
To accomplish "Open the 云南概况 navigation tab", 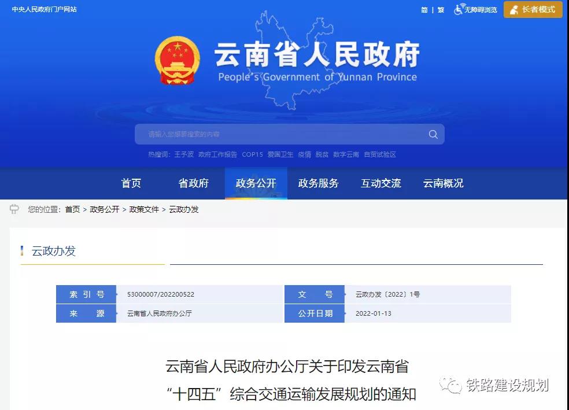I will click(x=443, y=183).
